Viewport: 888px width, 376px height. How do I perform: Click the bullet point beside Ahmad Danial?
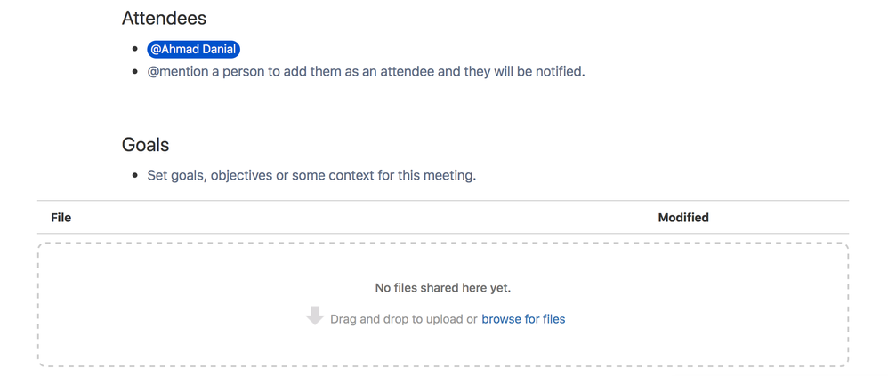pos(134,50)
